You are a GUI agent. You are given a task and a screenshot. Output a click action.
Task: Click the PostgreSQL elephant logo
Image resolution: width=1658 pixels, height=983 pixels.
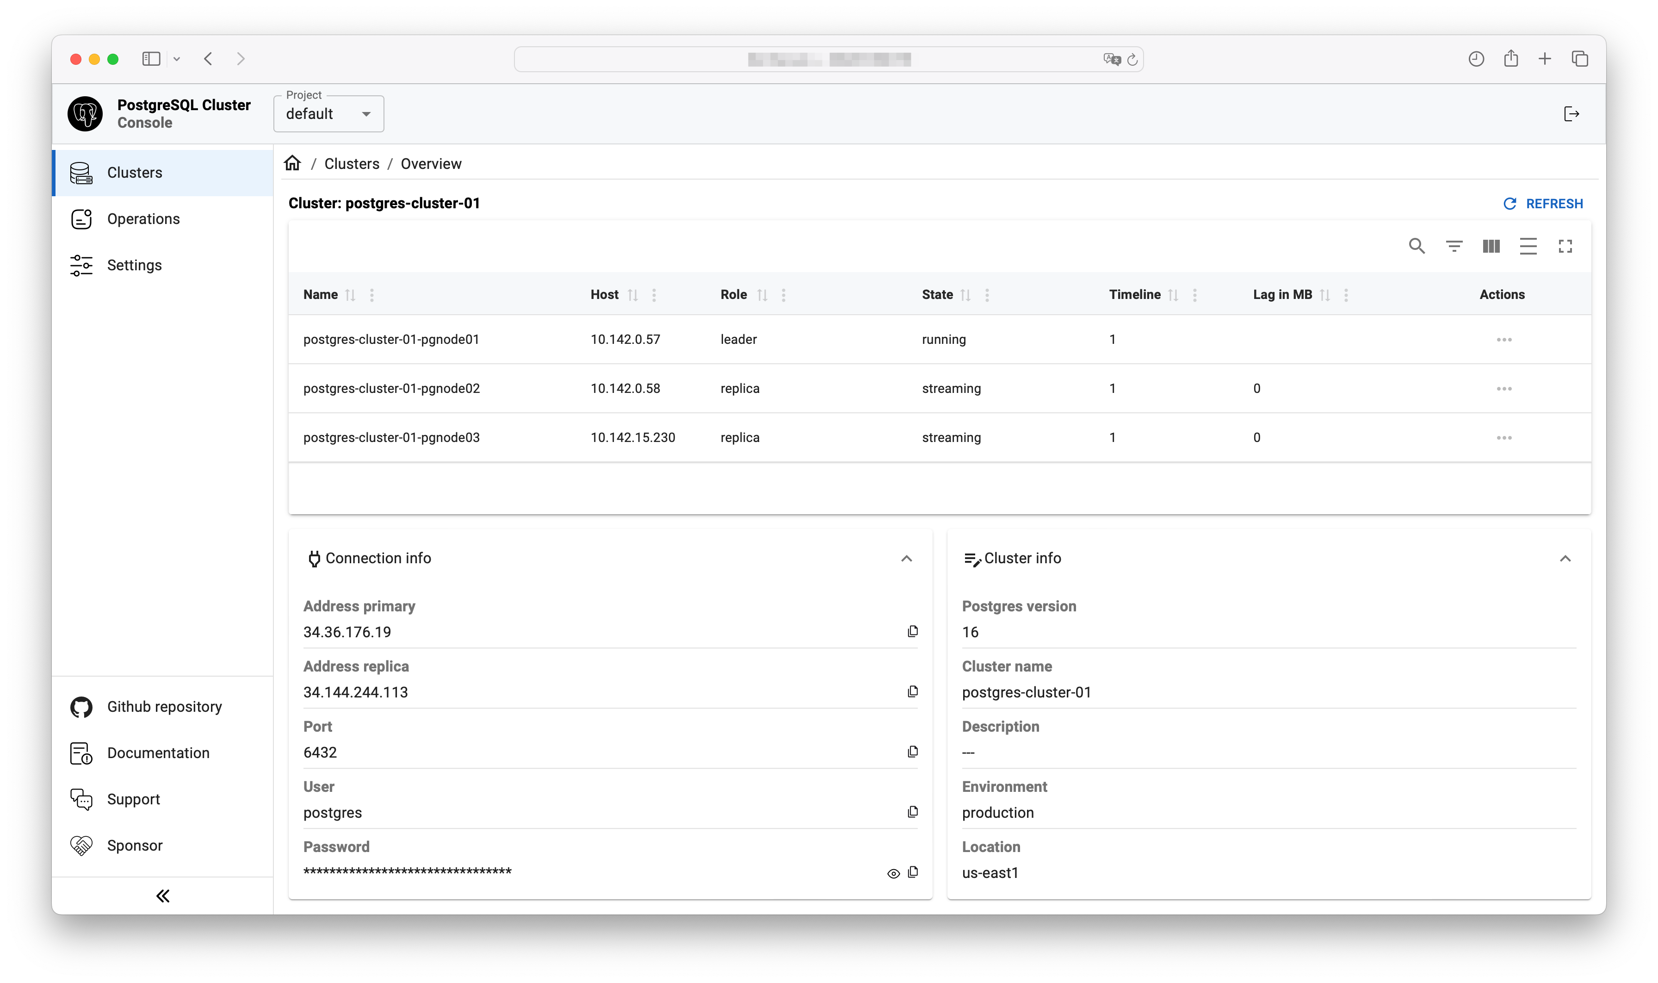(85, 113)
